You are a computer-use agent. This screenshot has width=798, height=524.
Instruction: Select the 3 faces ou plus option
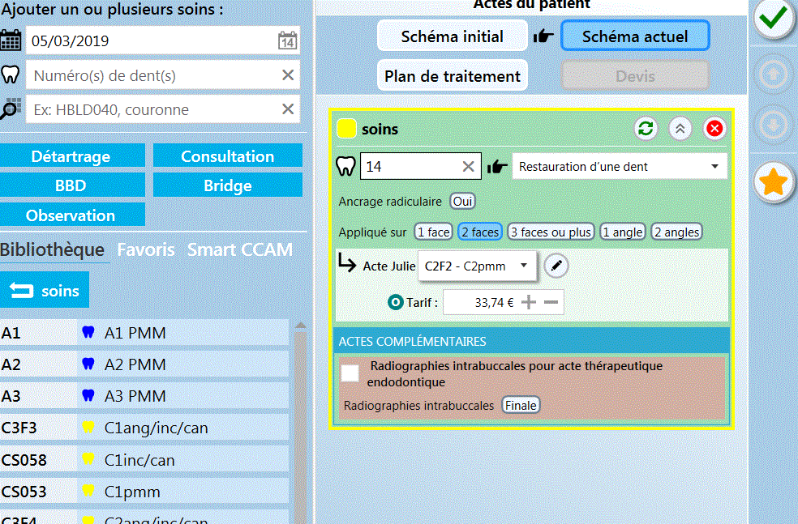pos(551,232)
